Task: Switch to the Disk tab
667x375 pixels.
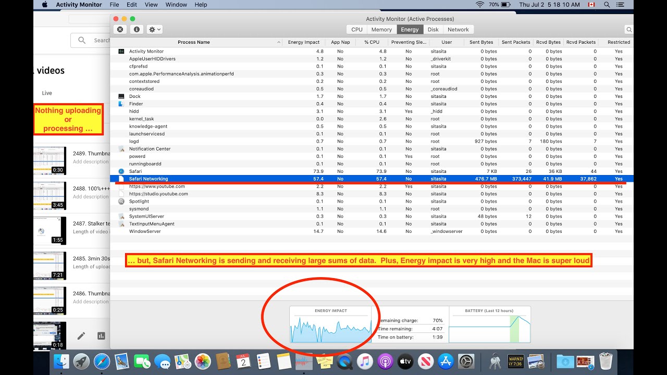Action: pyautogui.click(x=433, y=30)
